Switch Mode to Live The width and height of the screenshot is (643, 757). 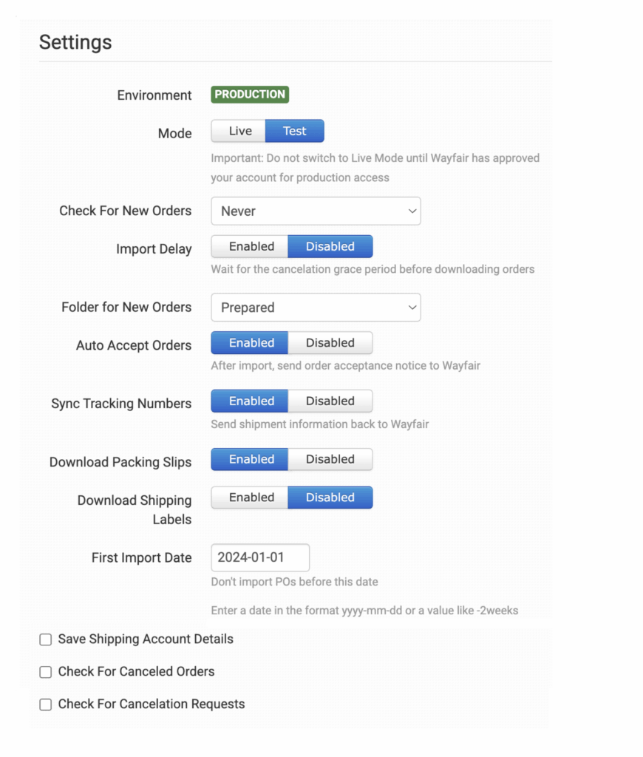click(239, 132)
